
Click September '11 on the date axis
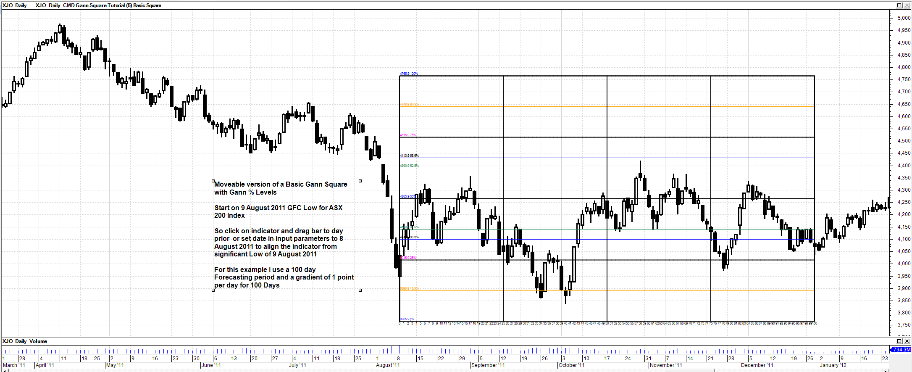pos(488,365)
